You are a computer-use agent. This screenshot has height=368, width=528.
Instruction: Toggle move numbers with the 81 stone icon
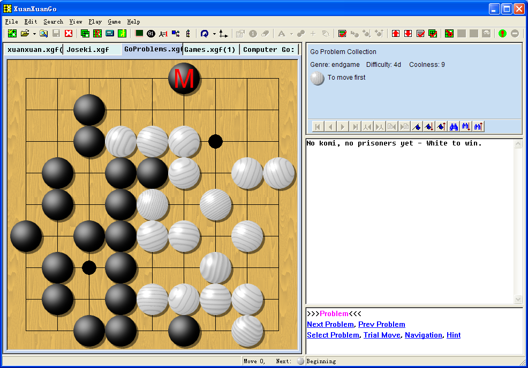click(151, 34)
